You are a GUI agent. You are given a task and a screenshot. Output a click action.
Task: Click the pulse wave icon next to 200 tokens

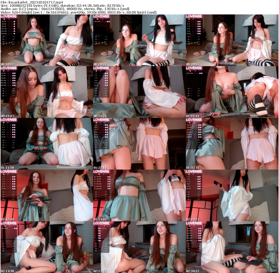click(13, 44)
